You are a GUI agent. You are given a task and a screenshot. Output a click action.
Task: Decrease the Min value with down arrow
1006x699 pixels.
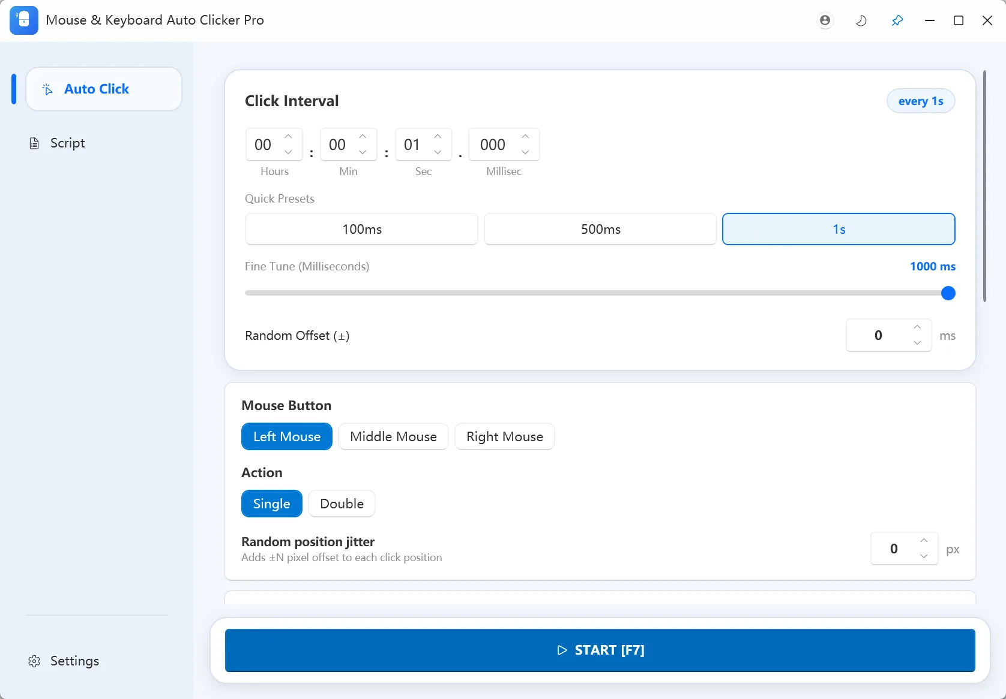[x=363, y=152]
